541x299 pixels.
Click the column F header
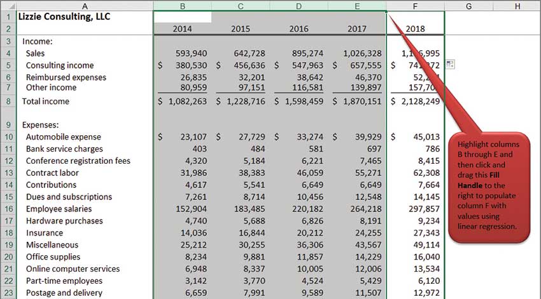click(415, 6)
